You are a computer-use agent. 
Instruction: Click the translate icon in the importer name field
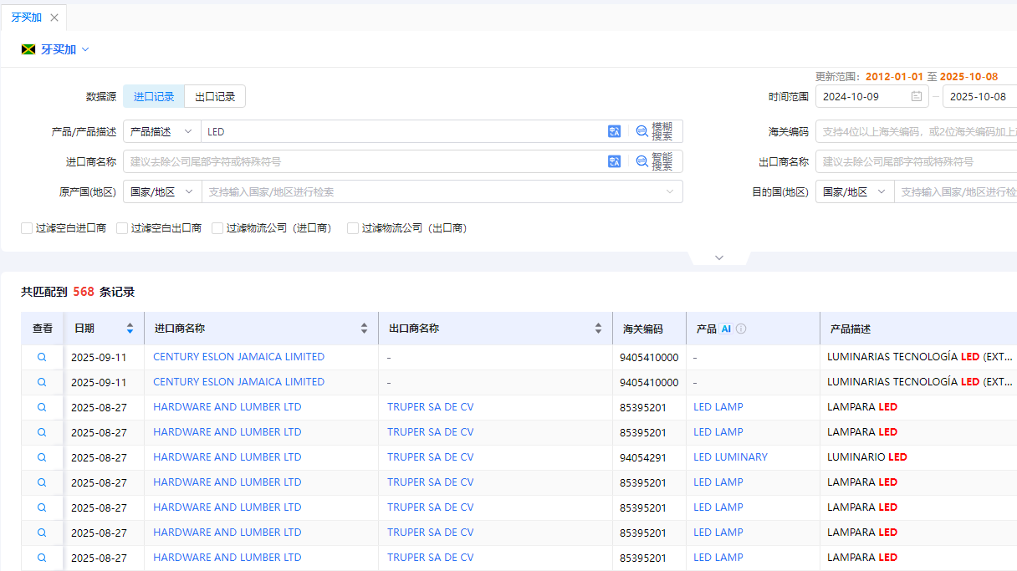[615, 161]
